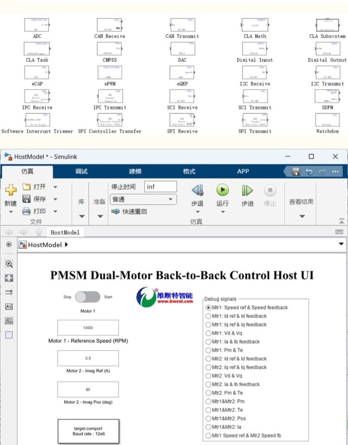Viewport: 348px width, 445px height.
Task: Select the ADC library block
Action: tap(37, 25)
